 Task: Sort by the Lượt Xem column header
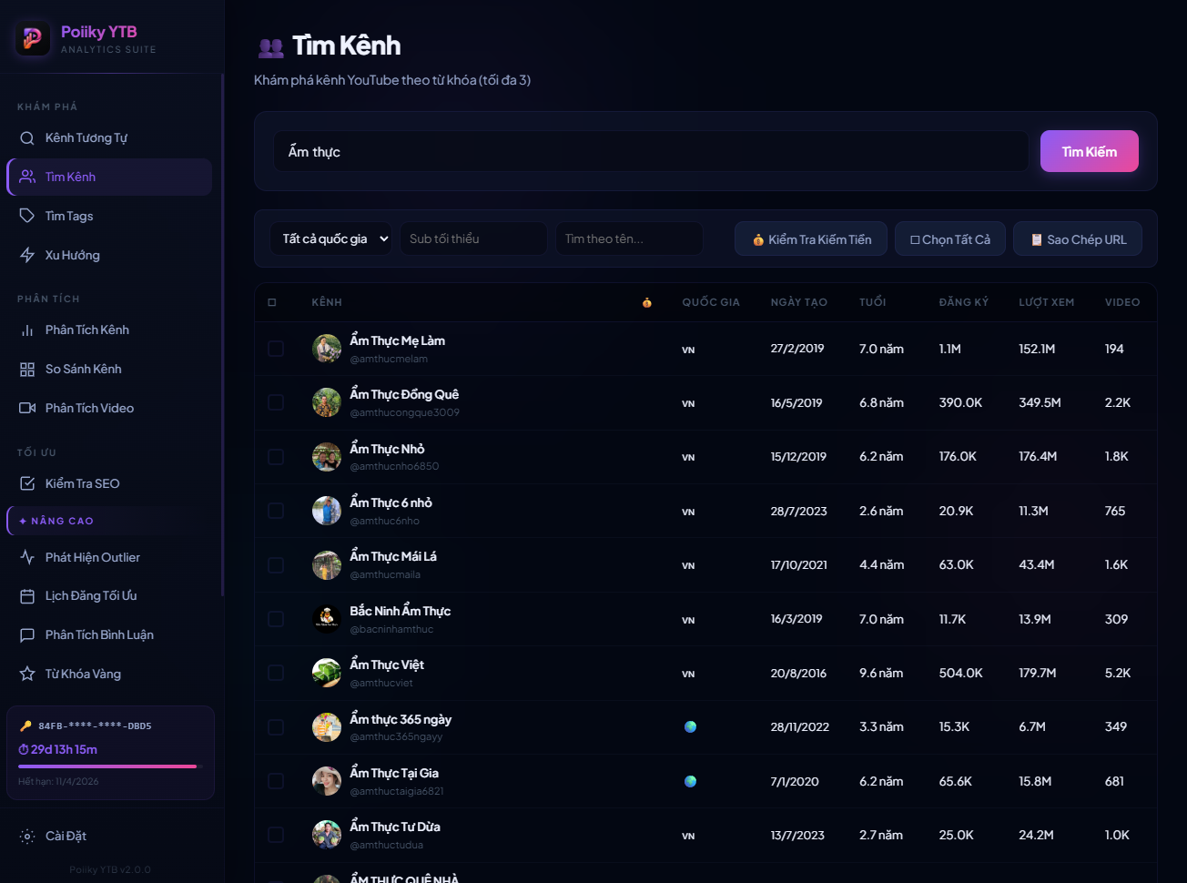1046,302
